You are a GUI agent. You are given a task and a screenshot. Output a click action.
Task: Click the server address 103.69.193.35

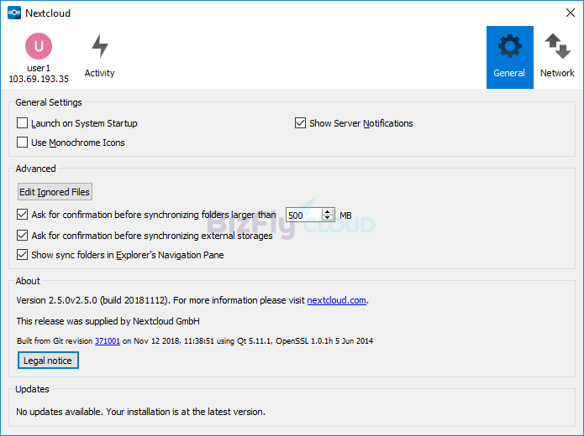39,79
